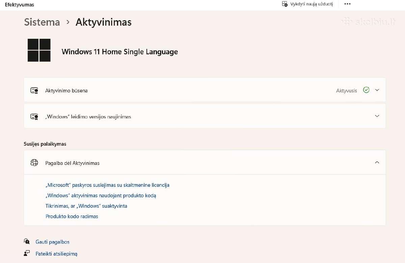Open Microsoft paskyros susiejimas su skaitmenine licencija link
Screen dimensions: 405x263
107,185
